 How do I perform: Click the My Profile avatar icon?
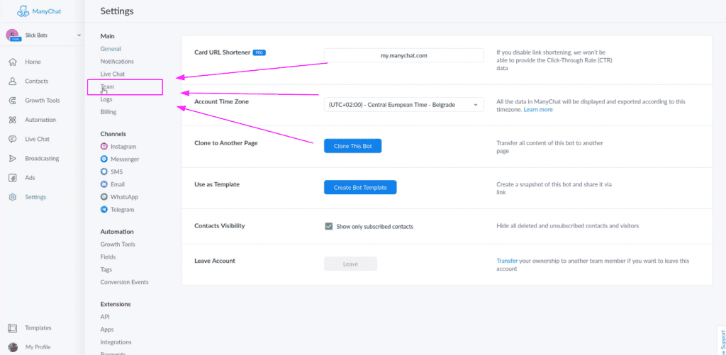pos(13,347)
